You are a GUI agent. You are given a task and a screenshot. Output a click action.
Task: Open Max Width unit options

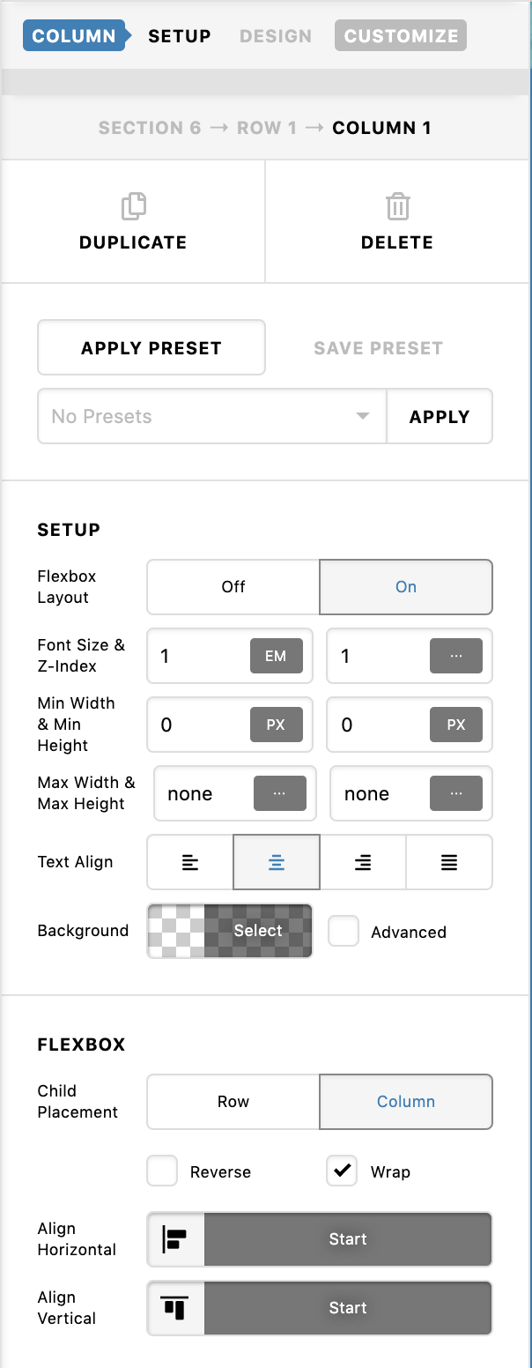(280, 793)
